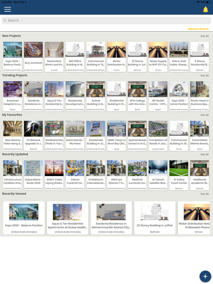213x284 pixels.
Task: Open Water Distribution N... card in New Projects
Action: point(116,57)
